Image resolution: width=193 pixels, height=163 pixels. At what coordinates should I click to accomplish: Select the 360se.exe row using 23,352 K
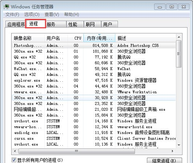pyautogui.click(x=94, y=103)
